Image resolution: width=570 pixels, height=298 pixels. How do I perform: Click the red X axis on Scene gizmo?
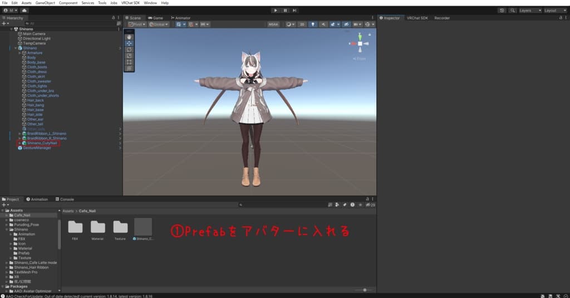(352, 43)
